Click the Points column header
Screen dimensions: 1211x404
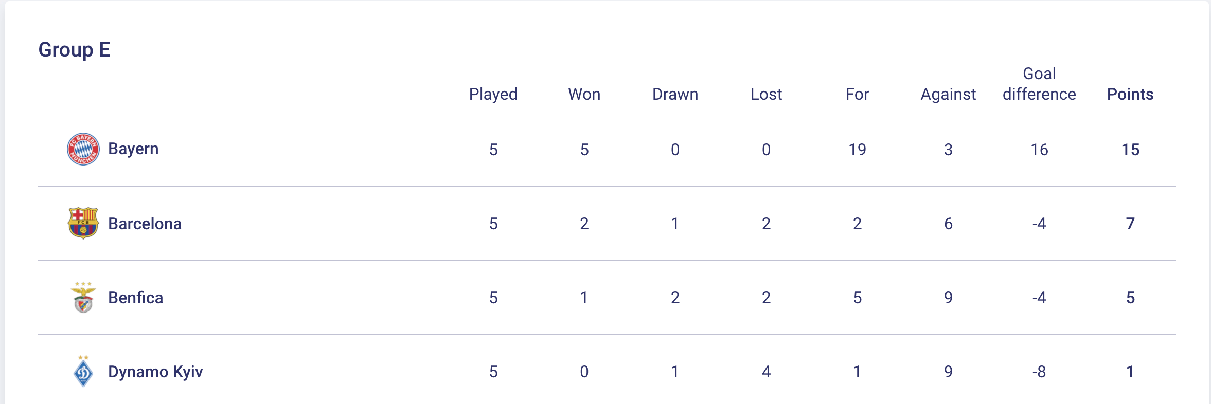1130,94
